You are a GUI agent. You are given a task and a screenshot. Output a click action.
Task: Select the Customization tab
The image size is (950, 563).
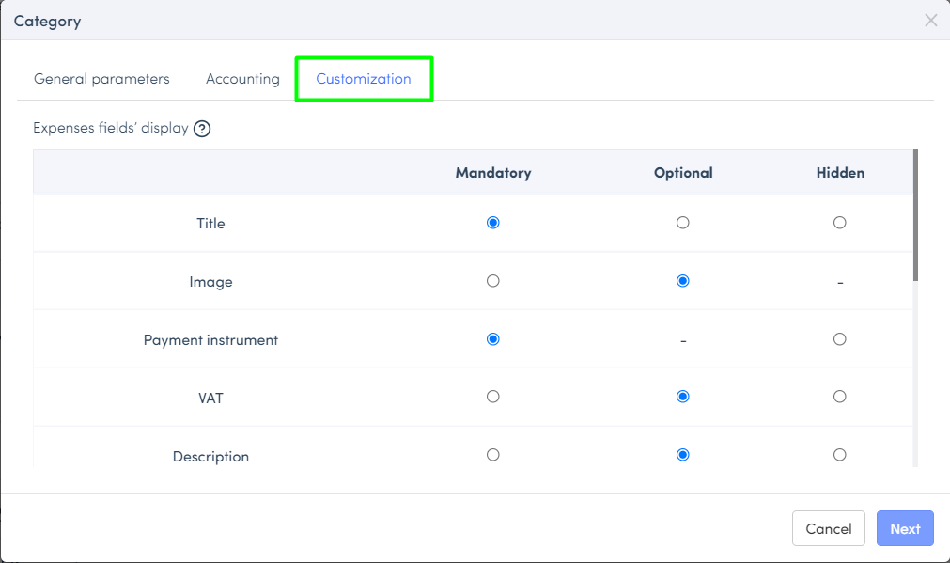click(364, 79)
